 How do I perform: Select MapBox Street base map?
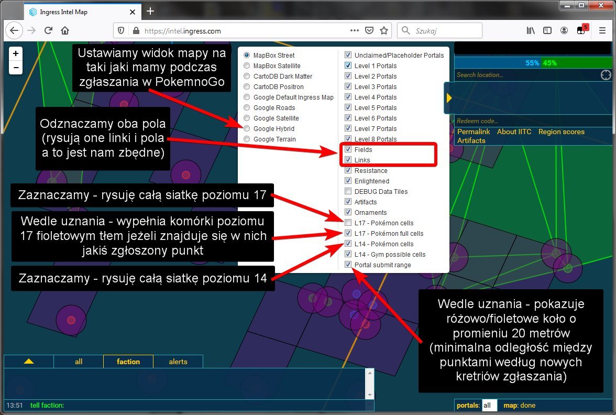coord(247,55)
